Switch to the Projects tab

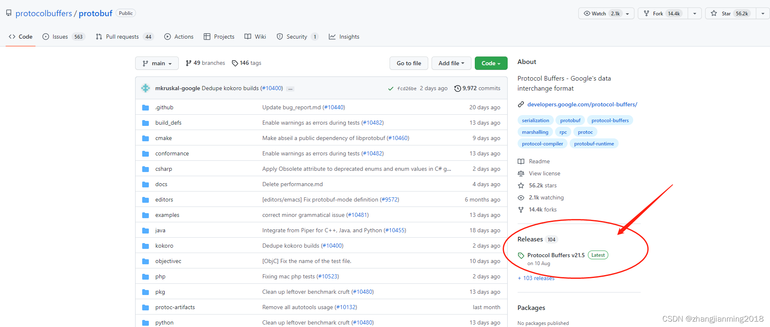tap(219, 37)
